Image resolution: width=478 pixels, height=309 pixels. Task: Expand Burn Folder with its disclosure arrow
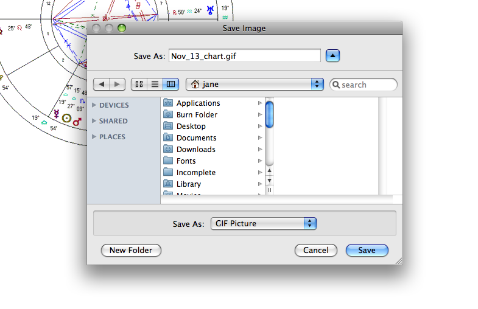pyautogui.click(x=260, y=115)
